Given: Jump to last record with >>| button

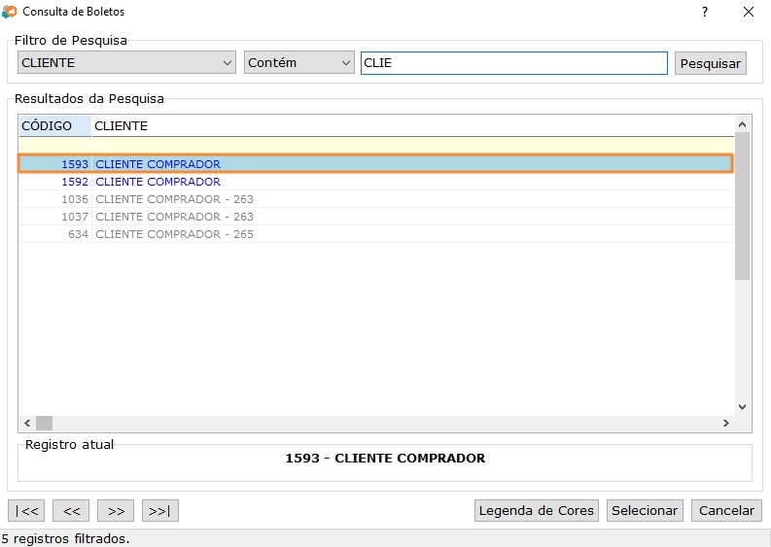Looking at the screenshot, I should [160, 510].
